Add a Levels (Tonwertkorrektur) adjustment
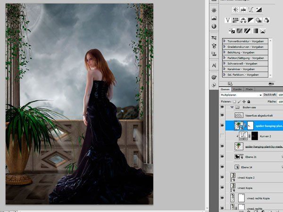This screenshot has height=212, width=283. point(243,9)
